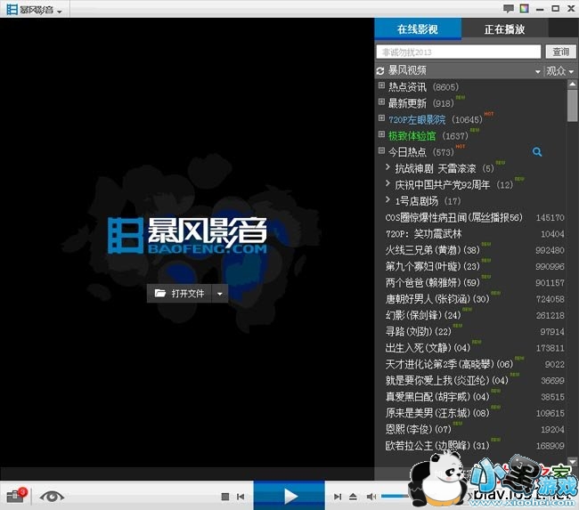Open the 暴风影音 title dropdown arrow
This screenshot has width=579, height=510.
tap(60, 12)
